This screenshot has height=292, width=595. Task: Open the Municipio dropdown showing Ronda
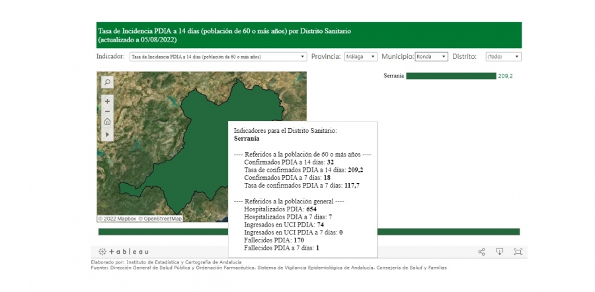coord(431,57)
